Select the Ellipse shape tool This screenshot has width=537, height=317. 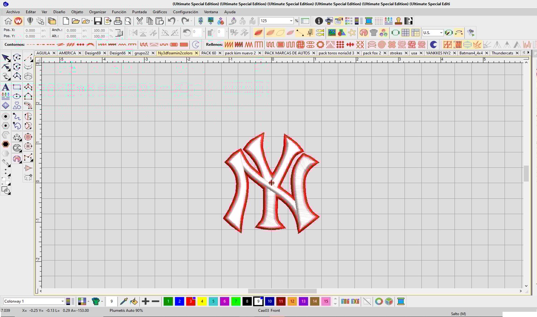pyautogui.click(x=17, y=96)
